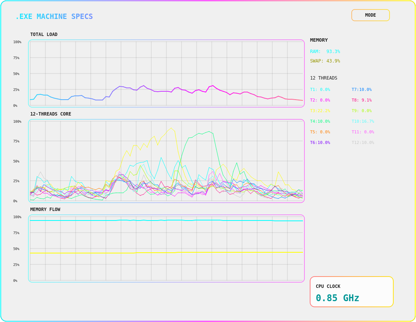Click the MEMORY section heading
416x322 pixels.
point(319,40)
